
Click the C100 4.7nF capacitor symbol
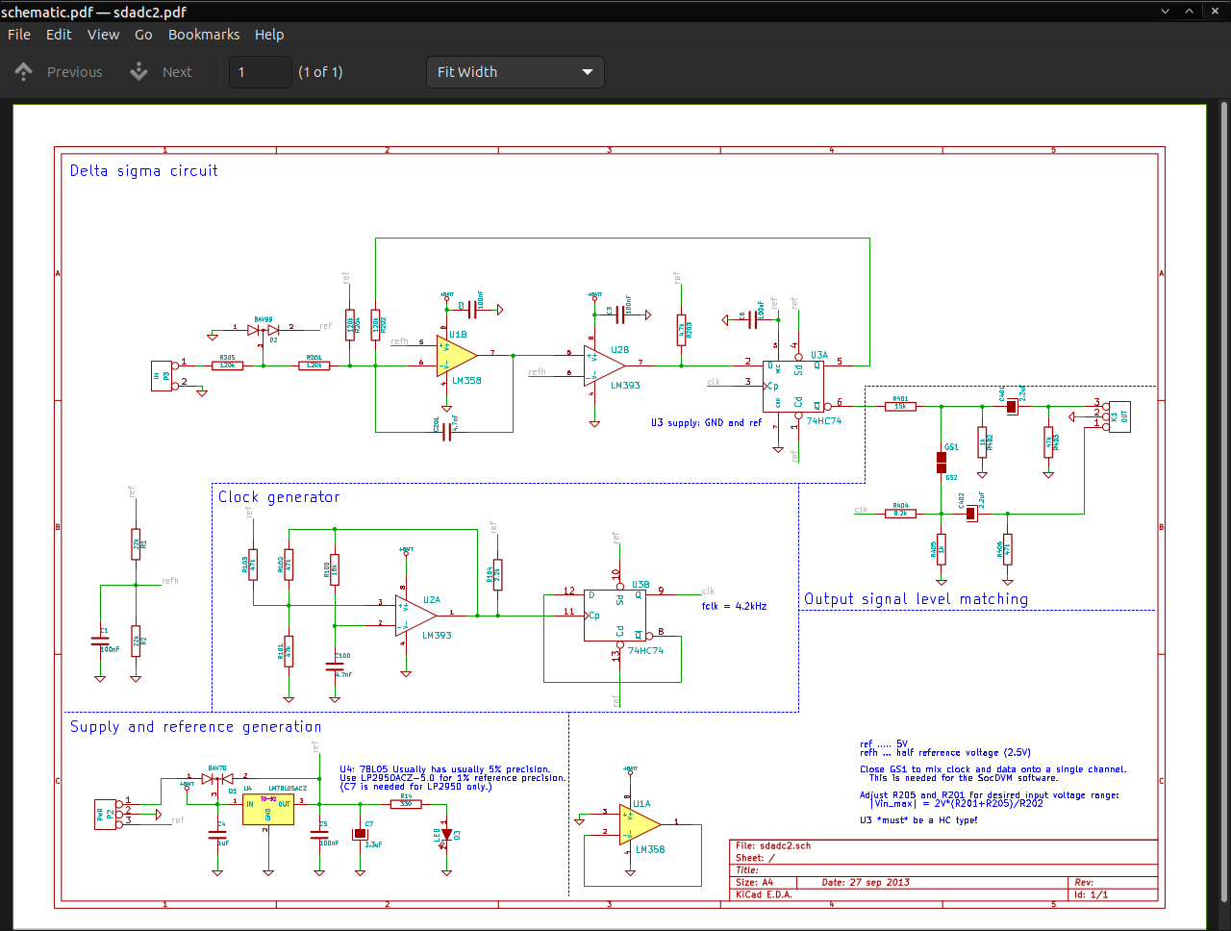335,666
